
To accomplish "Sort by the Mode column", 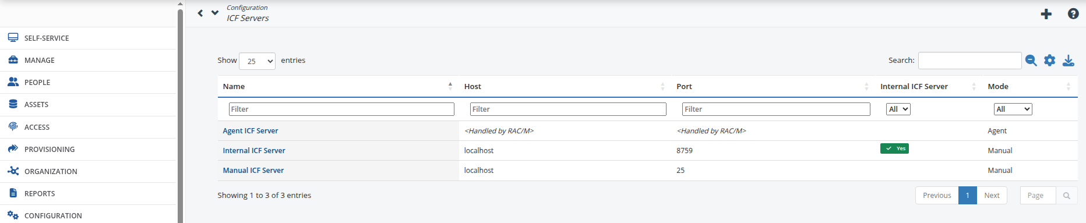I will coord(1030,86).
